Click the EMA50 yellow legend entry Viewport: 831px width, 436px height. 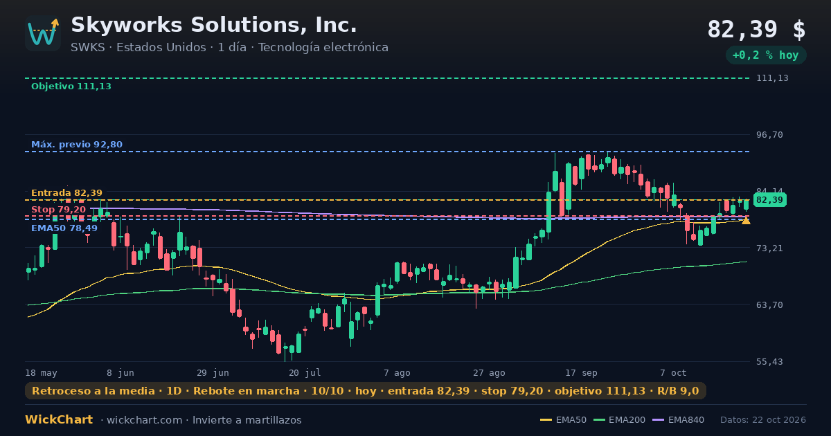pos(563,420)
